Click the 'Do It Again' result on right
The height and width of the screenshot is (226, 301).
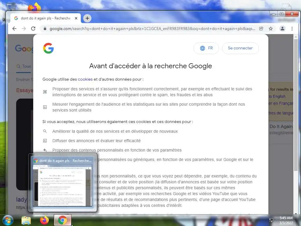[x=281, y=127]
